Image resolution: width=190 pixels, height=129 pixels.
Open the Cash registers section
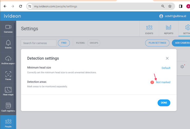pos(8,107)
